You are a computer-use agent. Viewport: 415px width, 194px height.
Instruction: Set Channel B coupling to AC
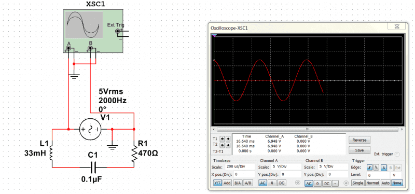click(309, 184)
